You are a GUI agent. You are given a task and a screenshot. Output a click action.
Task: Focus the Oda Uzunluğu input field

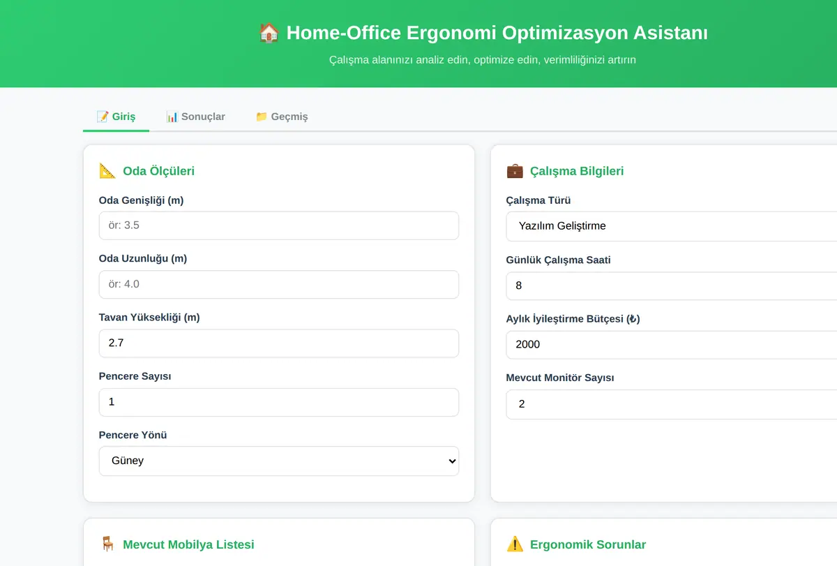click(x=279, y=284)
